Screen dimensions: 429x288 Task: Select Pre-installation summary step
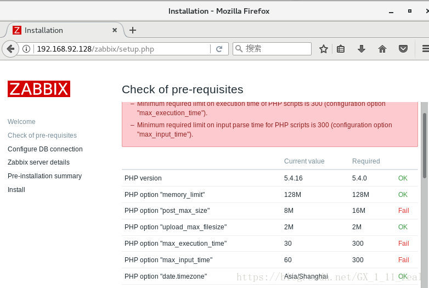click(44, 176)
